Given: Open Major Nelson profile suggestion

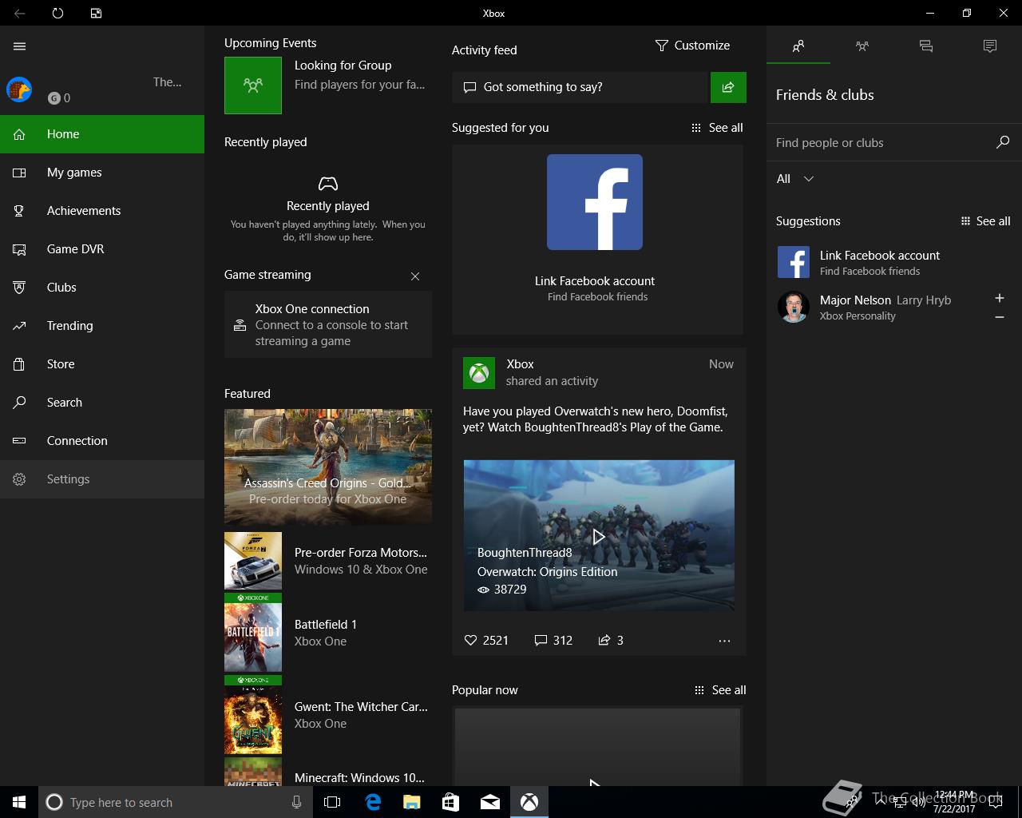Looking at the screenshot, I should coord(878,307).
